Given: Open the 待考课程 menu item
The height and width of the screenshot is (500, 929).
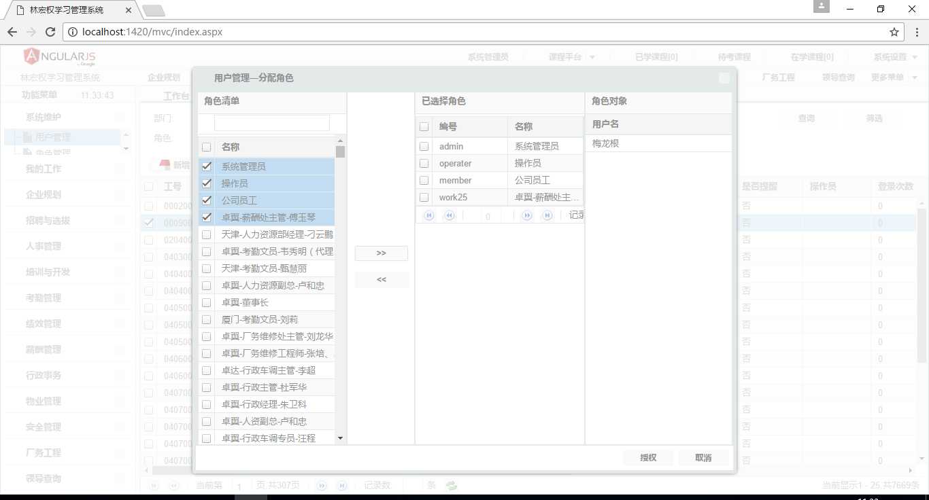Looking at the screenshot, I should coord(734,57).
